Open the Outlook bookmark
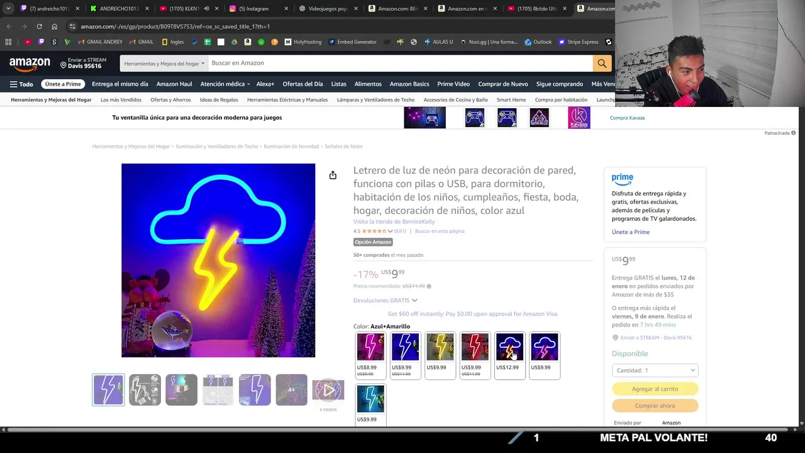The height and width of the screenshot is (453, 805). coord(538,42)
